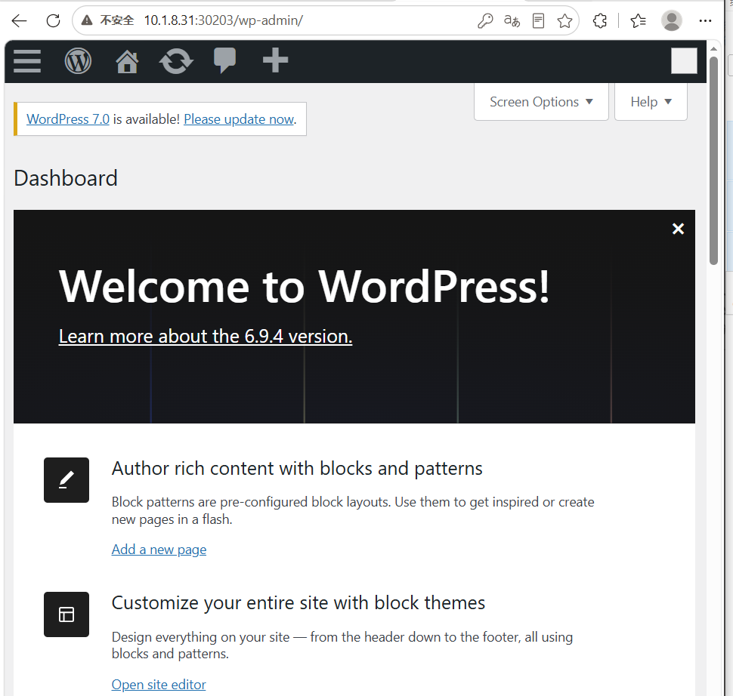The height and width of the screenshot is (696, 733).
Task: Click the page vertical scrollbar thumb
Action: pyautogui.click(x=713, y=161)
